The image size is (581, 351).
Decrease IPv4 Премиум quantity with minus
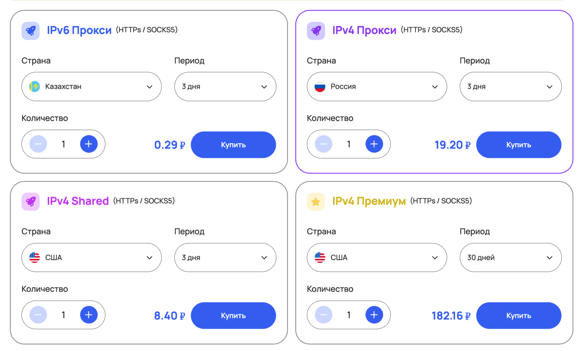323,315
